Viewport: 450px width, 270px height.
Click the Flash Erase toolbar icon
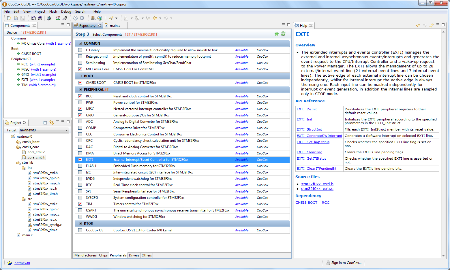(65, 18)
